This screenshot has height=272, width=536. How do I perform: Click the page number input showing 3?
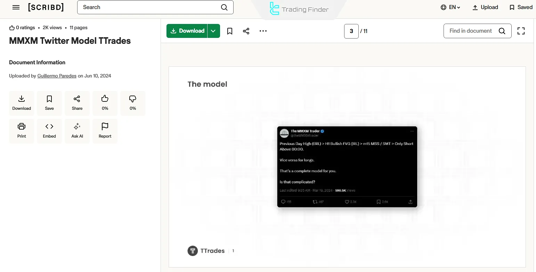351,31
